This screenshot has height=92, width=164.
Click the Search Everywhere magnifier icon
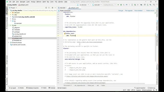pos(154,5)
